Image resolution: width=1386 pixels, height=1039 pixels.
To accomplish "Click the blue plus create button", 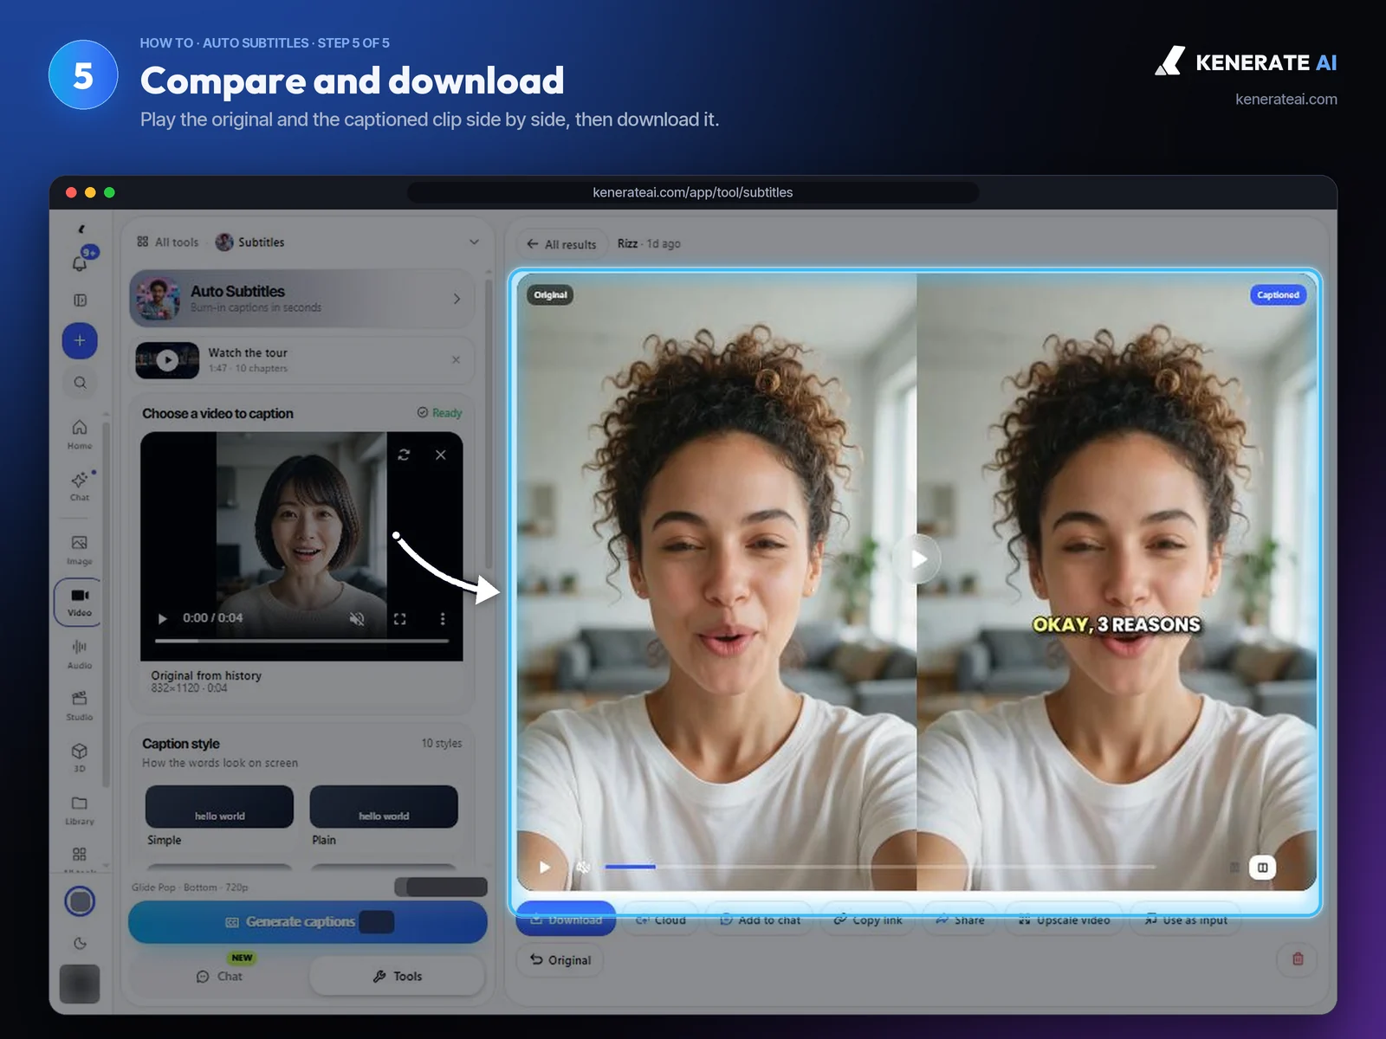I will pyautogui.click(x=80, y=340).
